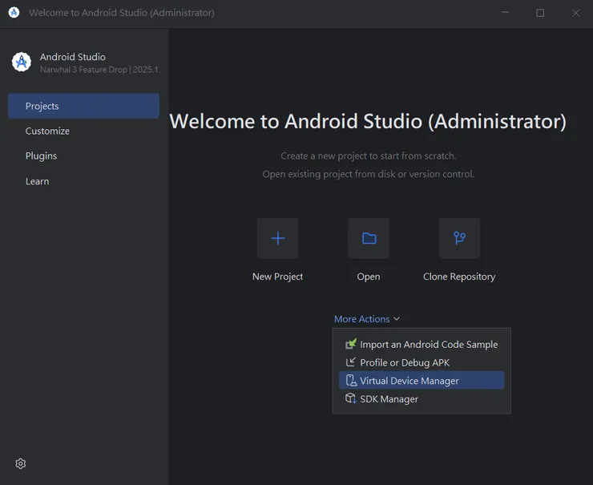Image resolution: width=593 pixels, height=485 pixels.
Task: Click the Android Studio logo in sidebar
Action: click(22, 63)
